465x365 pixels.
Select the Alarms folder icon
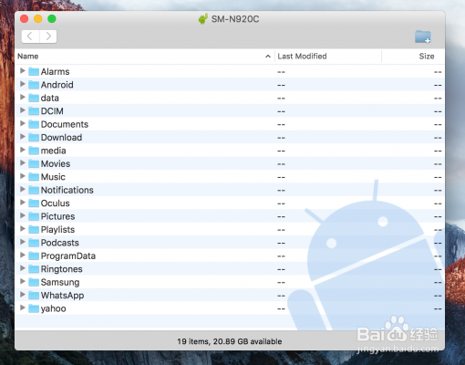[34, 71]
